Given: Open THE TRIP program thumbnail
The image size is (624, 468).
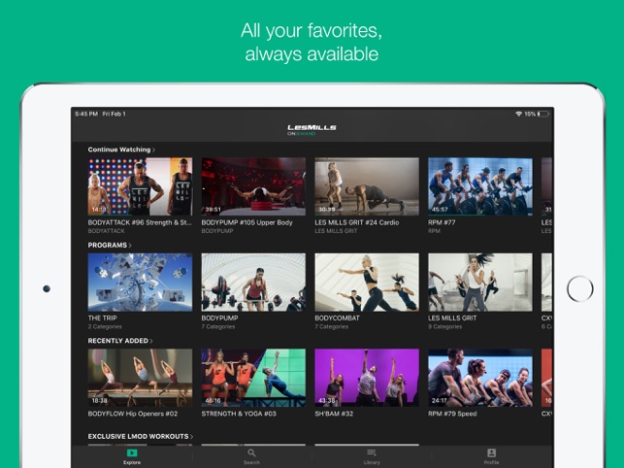Looking at the screenshot, I should [140, 282].
